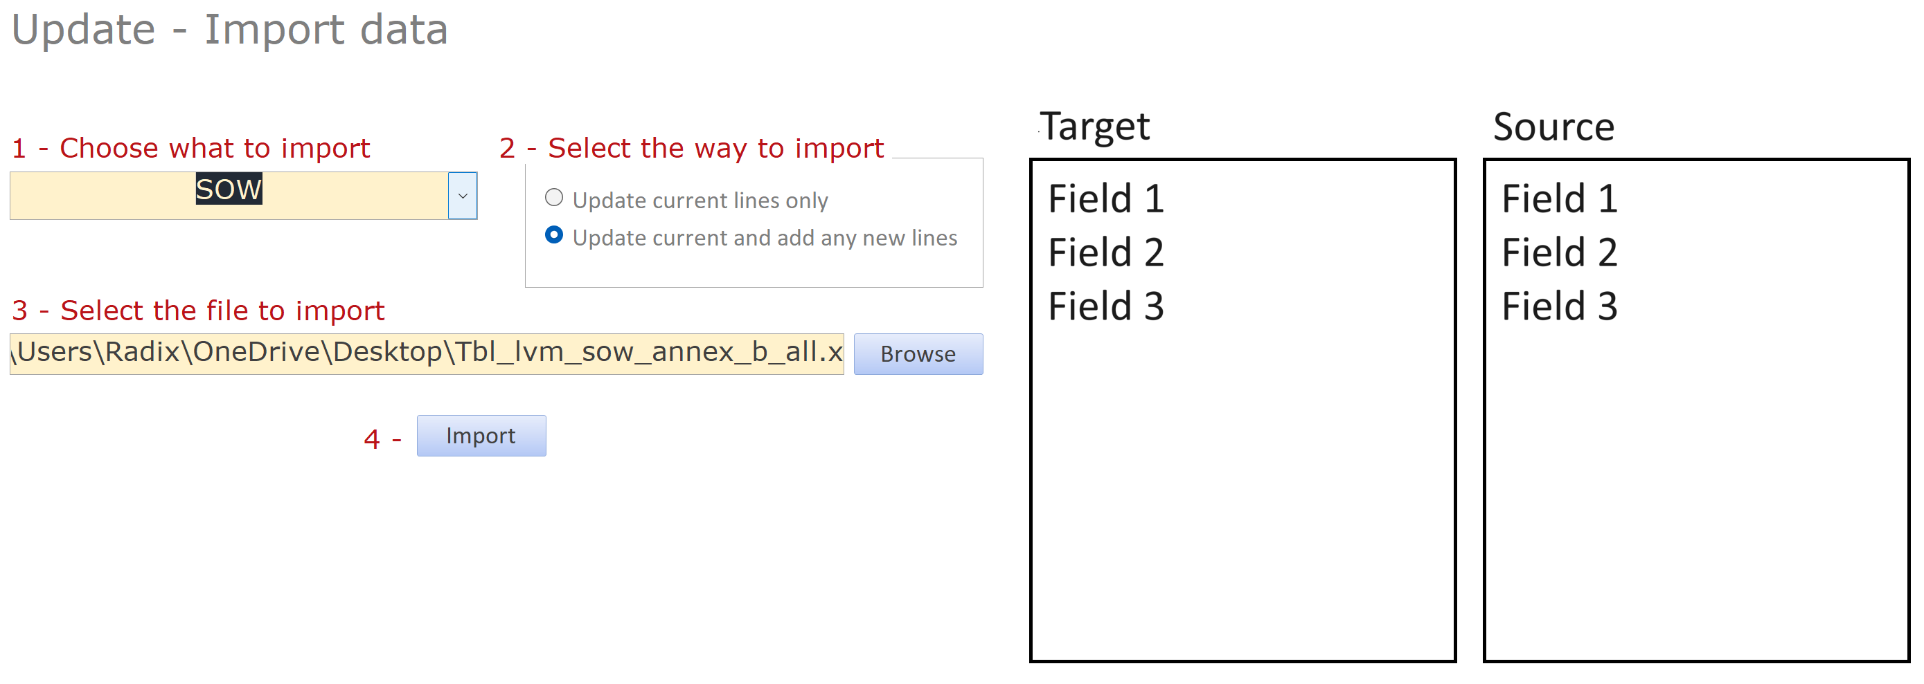Click the empty area of Target list box
The image size is (1924, 684).
(1242, 492)
